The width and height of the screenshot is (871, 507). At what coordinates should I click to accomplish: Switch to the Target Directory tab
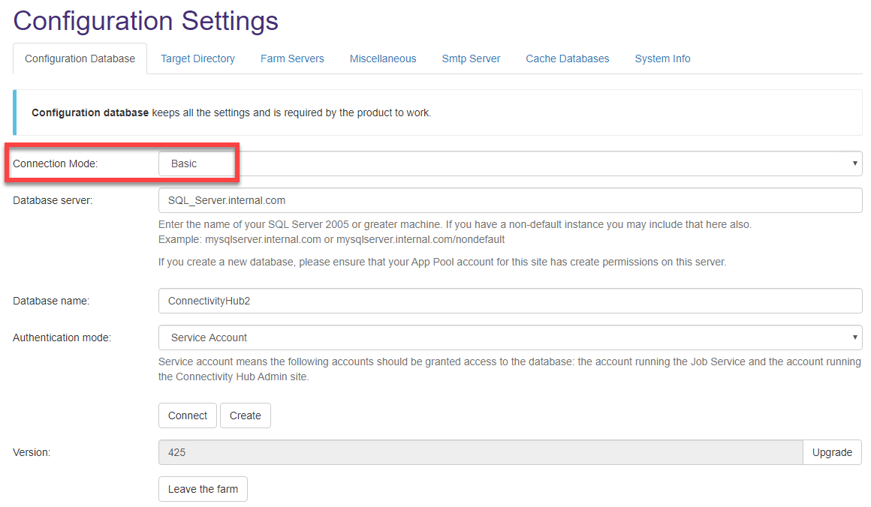pos(197,58)
